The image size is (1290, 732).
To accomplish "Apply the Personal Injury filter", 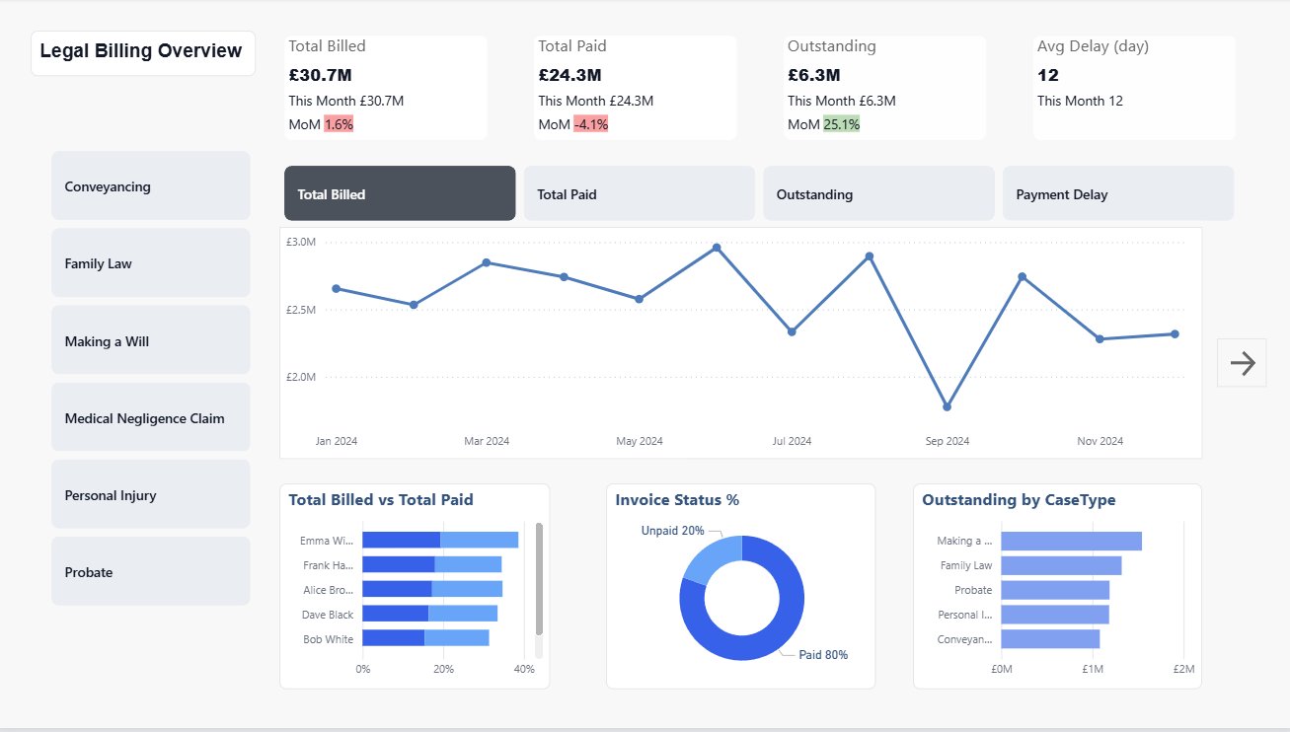I will [151, 495].
